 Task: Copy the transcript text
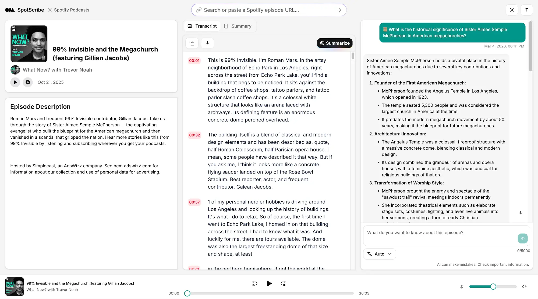coord(192,43)
